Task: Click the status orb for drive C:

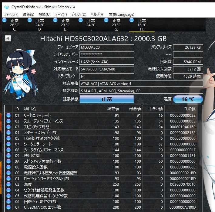Action: [x=4, y=20]
